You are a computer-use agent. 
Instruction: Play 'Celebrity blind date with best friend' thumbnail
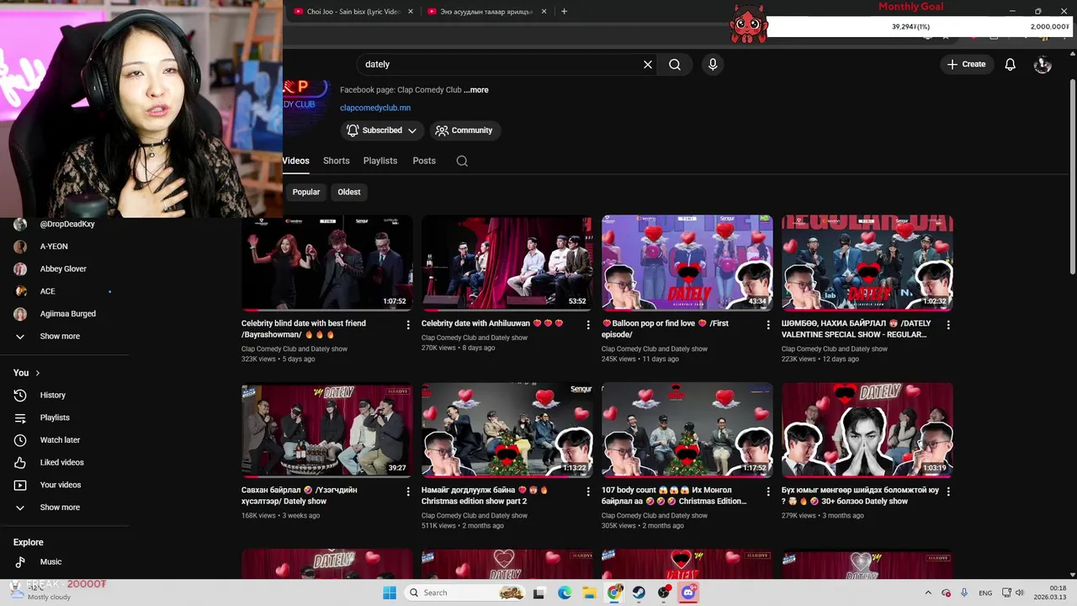point(326,263)
